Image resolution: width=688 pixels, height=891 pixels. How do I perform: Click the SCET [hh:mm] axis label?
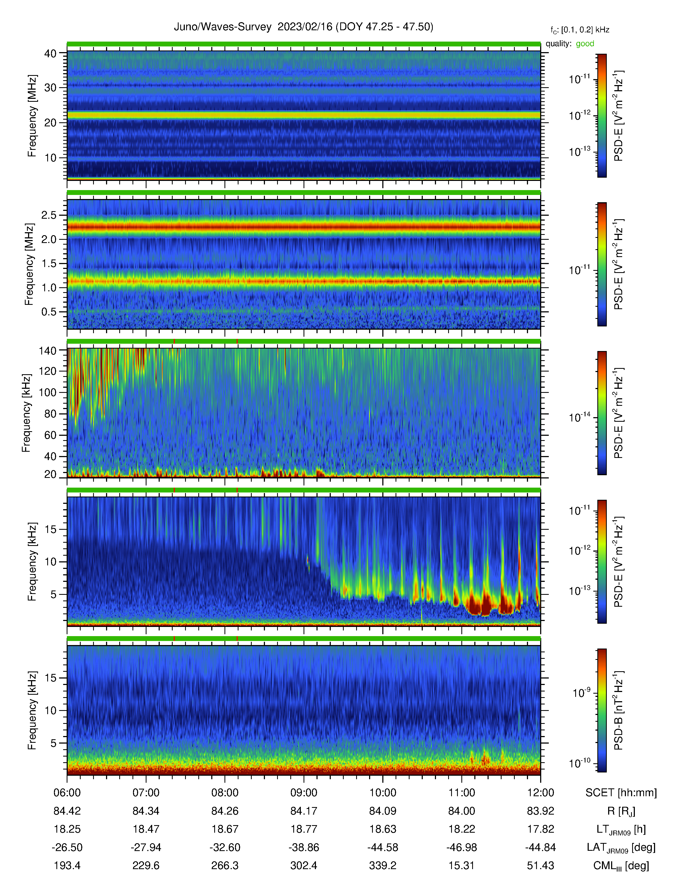click(x=621, y=793)
